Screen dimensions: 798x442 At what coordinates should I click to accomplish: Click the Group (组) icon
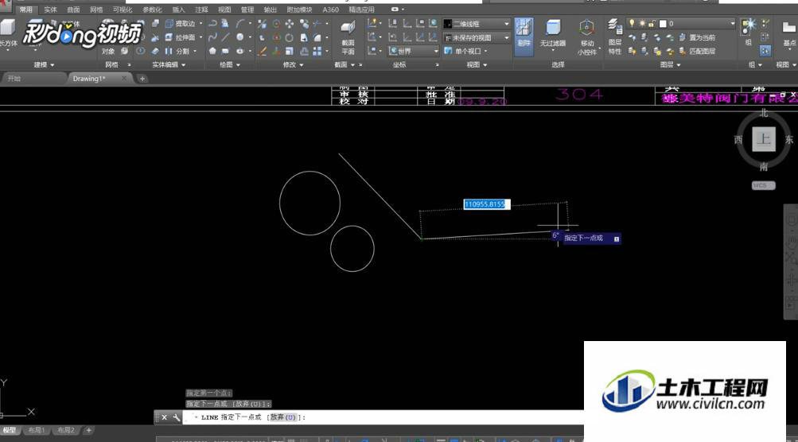(x=749, y=30)
